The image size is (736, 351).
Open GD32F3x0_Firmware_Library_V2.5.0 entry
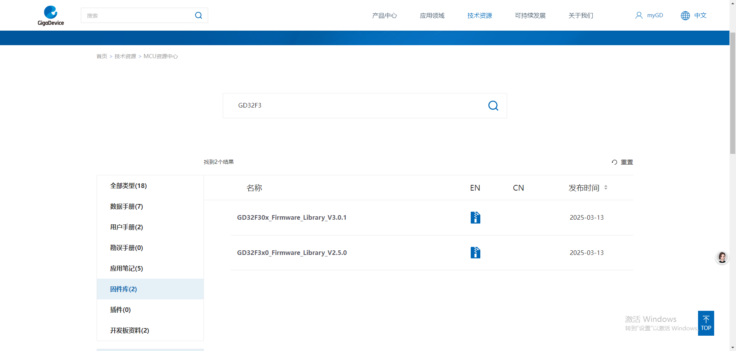(292, 253)
